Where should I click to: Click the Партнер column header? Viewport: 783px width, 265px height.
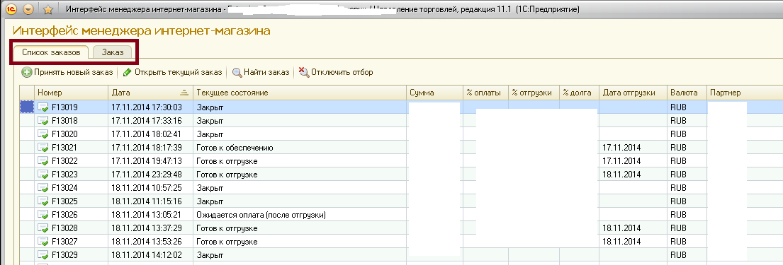point(745,93)
